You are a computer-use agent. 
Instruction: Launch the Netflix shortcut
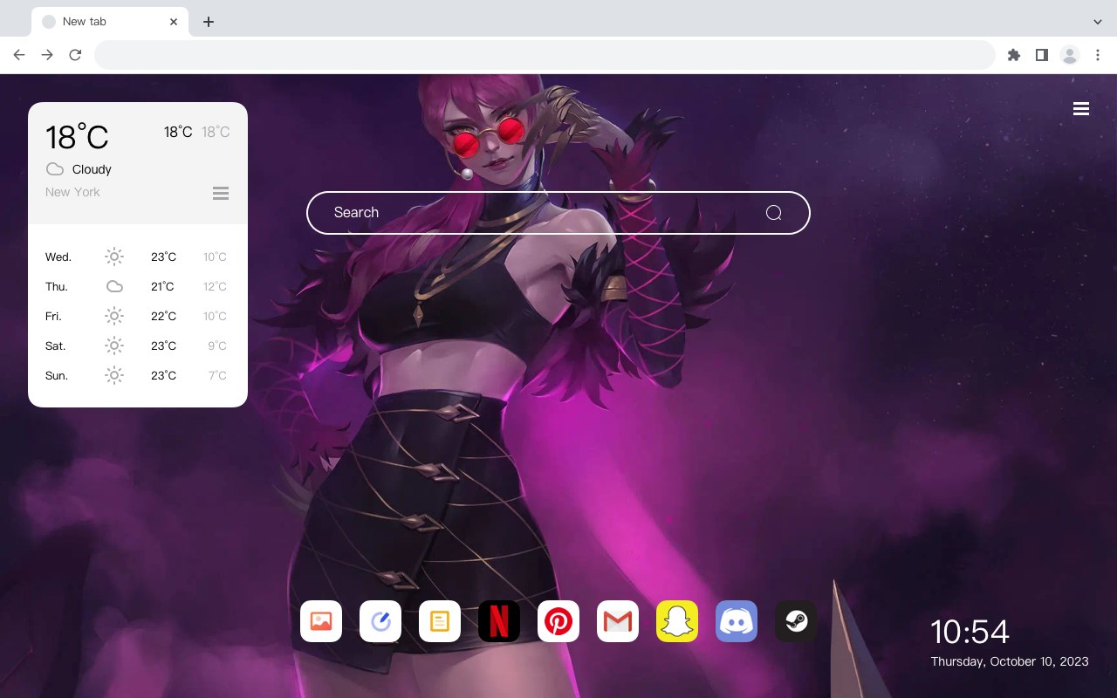click(x=499, y=621)
